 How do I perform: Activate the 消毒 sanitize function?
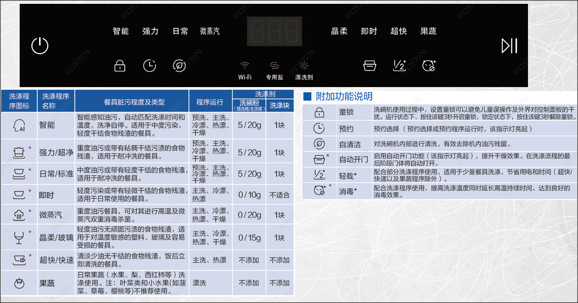click(x=429, y=65)
